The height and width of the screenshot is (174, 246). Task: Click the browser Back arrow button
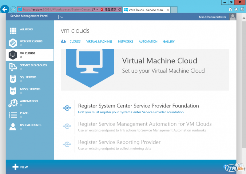(5, 9)
